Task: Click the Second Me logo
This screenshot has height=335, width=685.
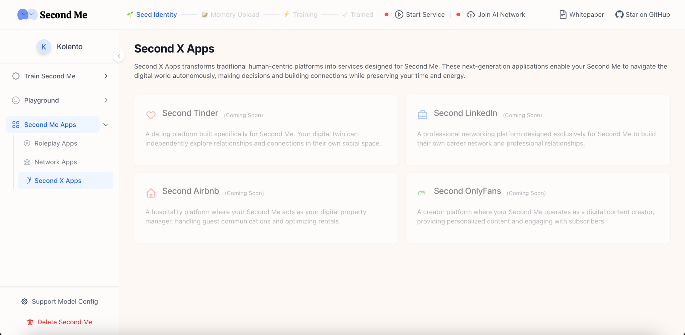Action: pyautogui.click(x=52, y=14)
